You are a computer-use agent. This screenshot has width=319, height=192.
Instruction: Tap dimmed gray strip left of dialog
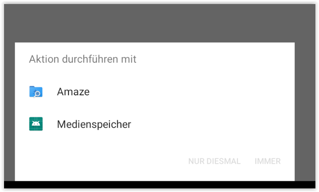tap(9, 112)
